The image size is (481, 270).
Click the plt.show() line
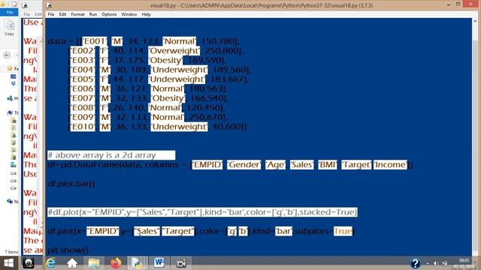pyautogui.click(x=68, y=250)
